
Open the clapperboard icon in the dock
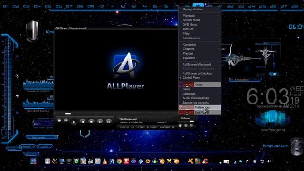click(x=91, y=161)
